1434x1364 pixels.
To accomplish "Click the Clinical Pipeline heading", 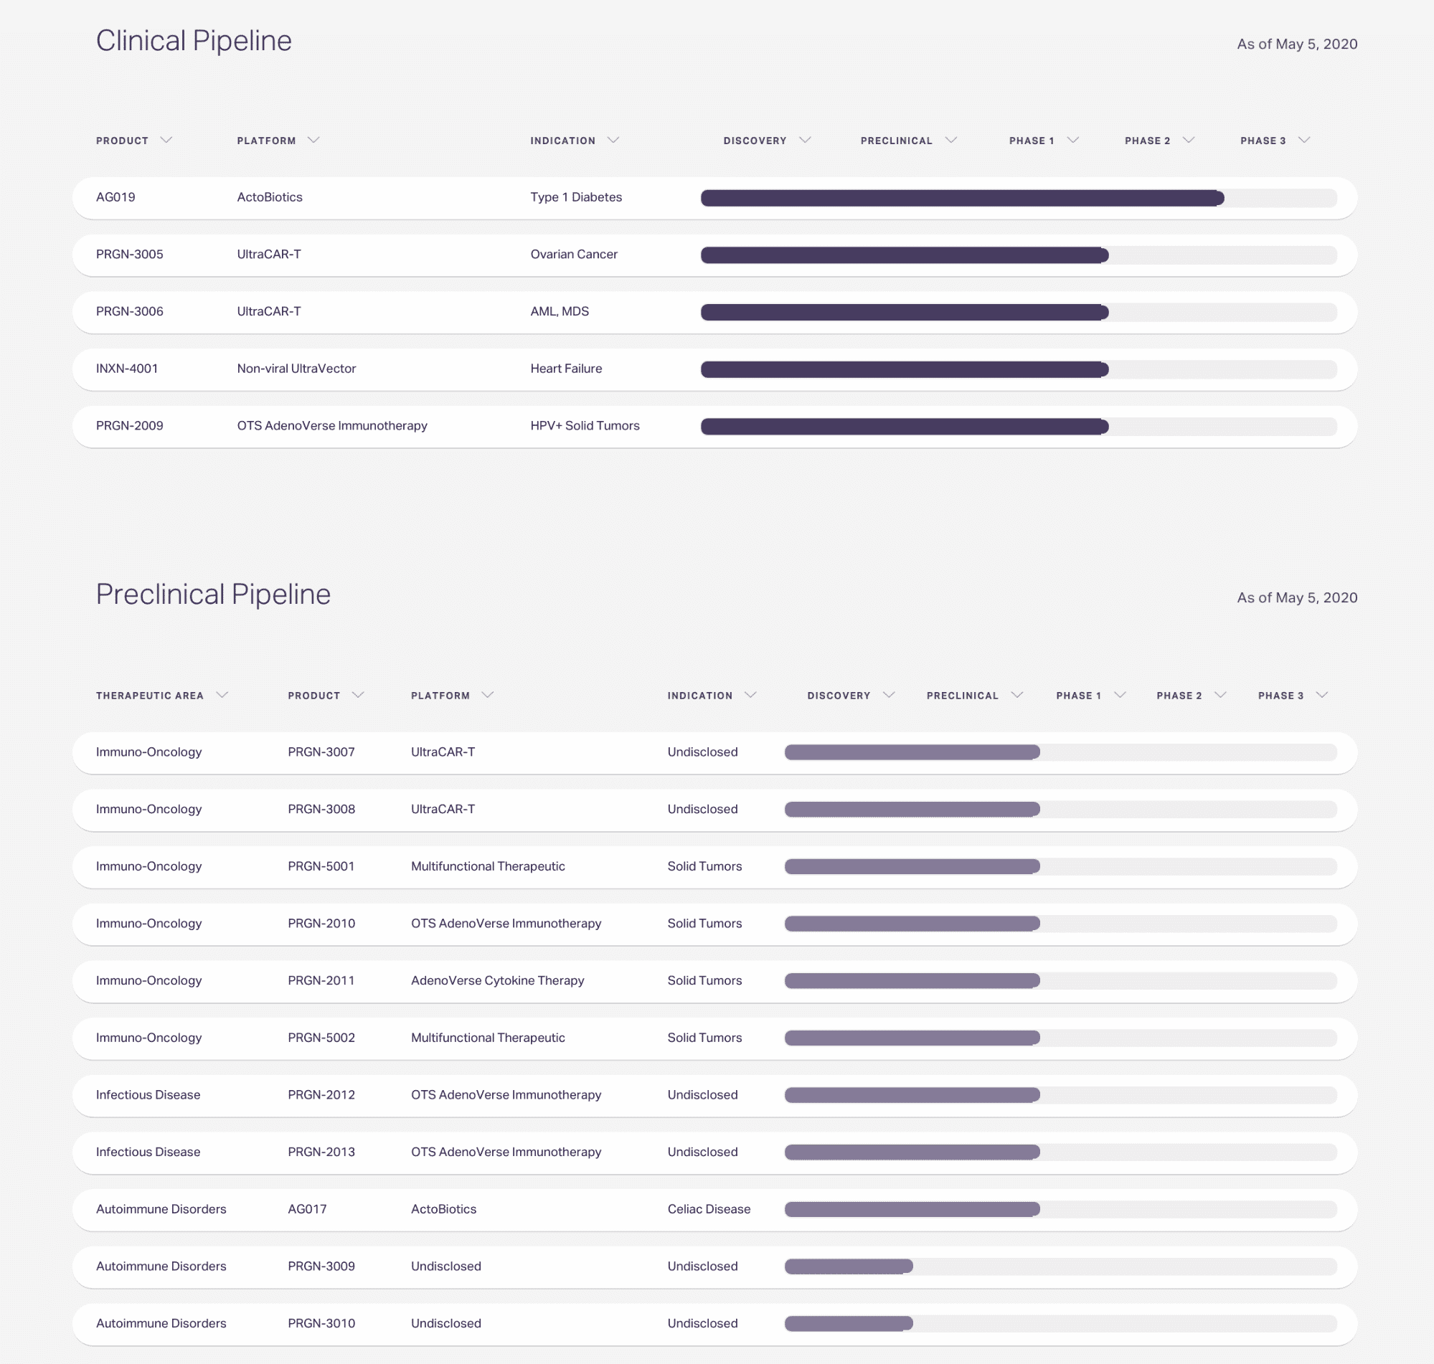I will (x=194, y=41).
